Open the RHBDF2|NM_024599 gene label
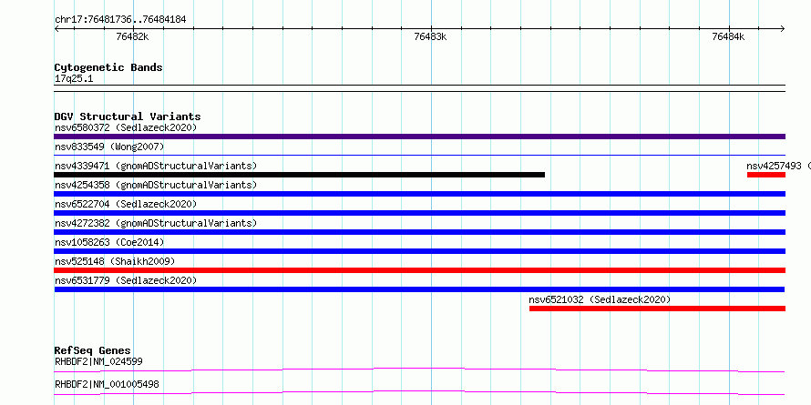 click(98, 361)
